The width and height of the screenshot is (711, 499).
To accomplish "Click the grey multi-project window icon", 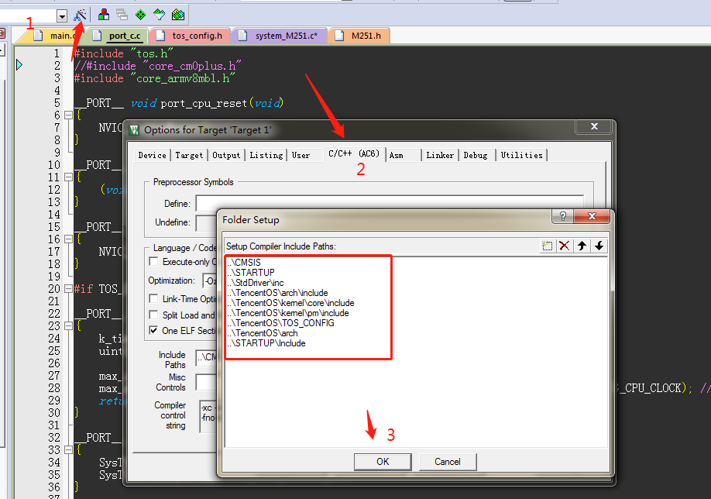I will point(122,15).
